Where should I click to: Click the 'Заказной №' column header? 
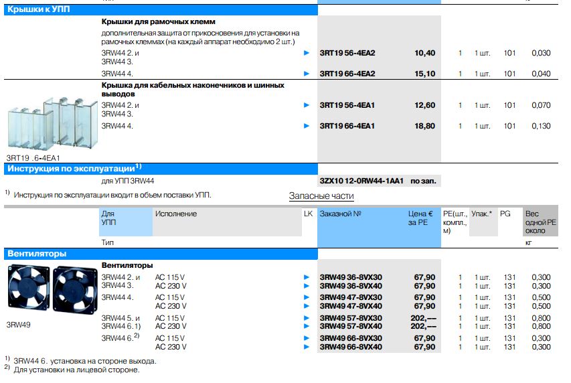coord(340,214)
